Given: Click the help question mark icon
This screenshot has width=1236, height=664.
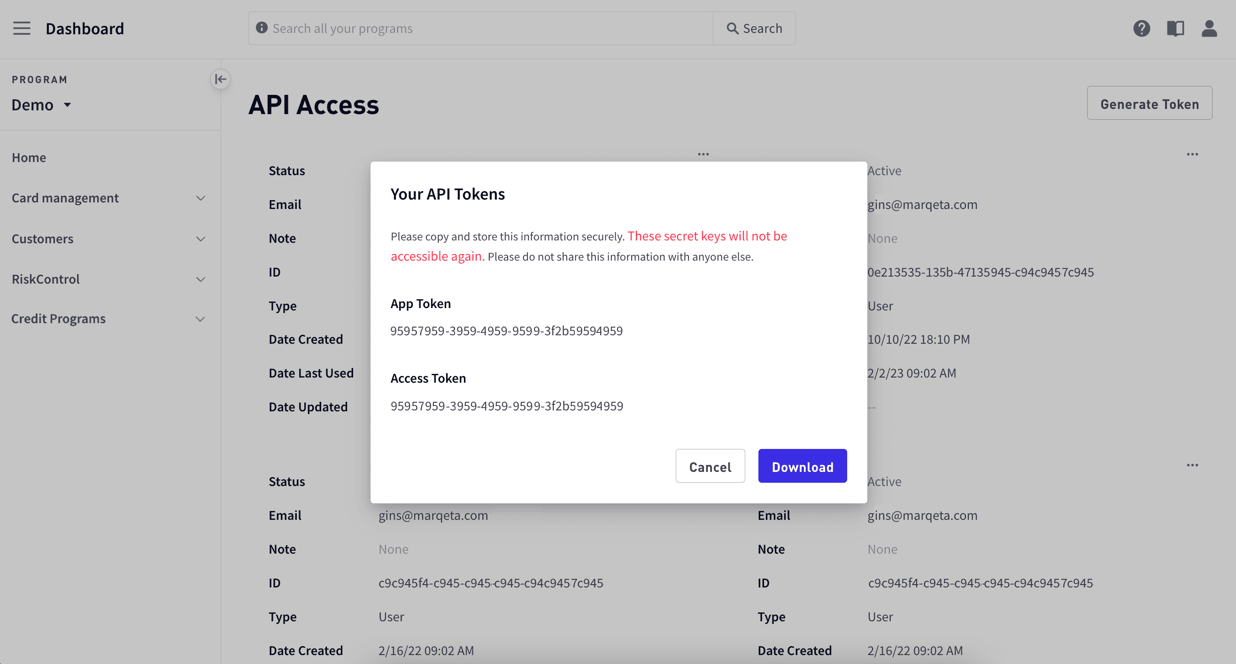Looking at the screenshot, I should 1142,28.
